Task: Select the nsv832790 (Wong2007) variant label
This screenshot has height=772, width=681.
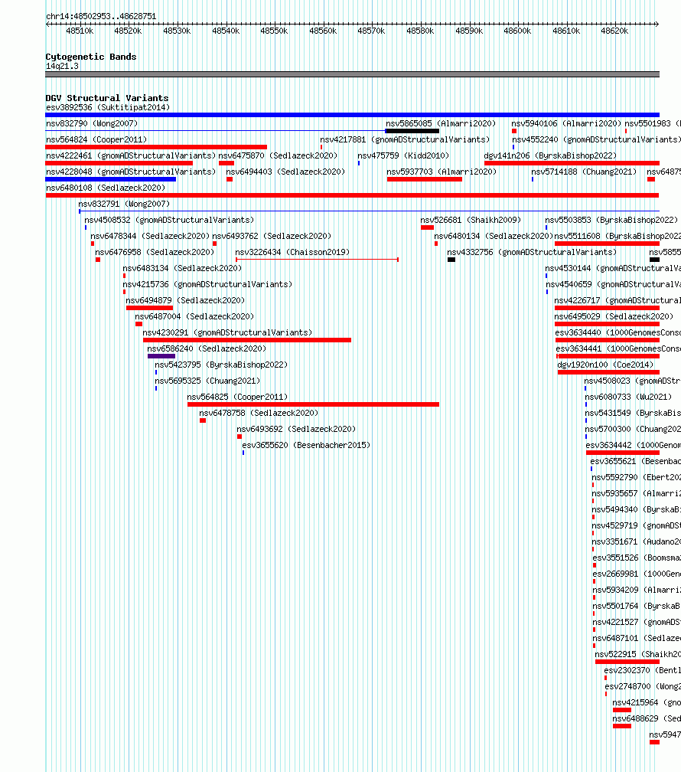Action: click(92, 123)
